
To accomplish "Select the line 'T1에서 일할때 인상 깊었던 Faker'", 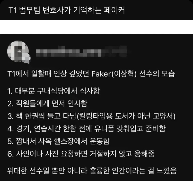I will click(91, 74).
